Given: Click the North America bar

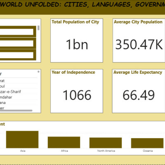Looking at the screenshot, I should click(106, 143).
